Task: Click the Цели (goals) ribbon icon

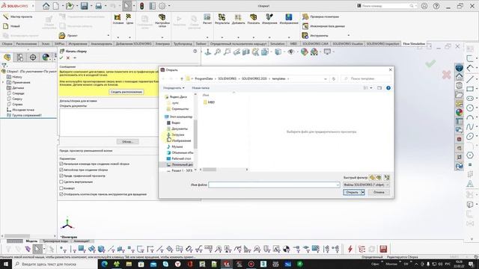Action: click(129, 19)
